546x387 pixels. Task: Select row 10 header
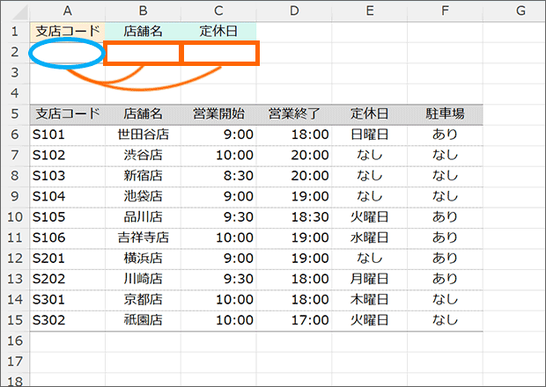(x=15, y=217)
